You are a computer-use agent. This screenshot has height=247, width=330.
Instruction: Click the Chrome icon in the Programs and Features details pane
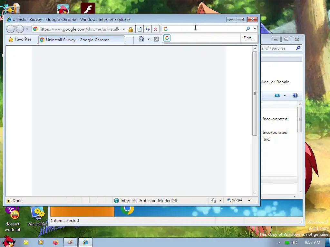click(x=127, y=210)
